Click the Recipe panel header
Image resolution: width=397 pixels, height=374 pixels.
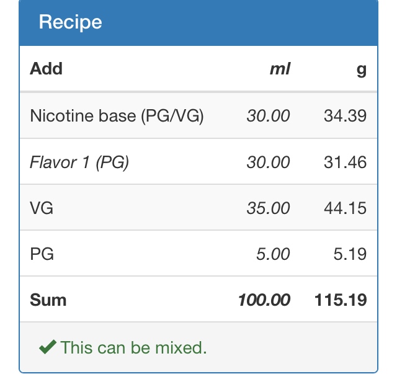(x=198, y=23)
